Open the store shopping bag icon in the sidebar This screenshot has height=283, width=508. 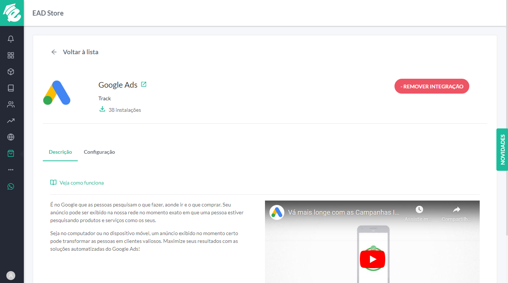tap(11, 153)
